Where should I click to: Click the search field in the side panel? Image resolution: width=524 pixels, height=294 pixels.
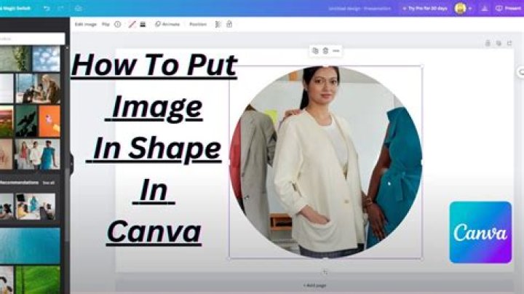pyautogui.click(x=32, y=39)
